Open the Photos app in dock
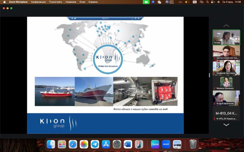Screen dimensions: 244x152 point(84,144)
